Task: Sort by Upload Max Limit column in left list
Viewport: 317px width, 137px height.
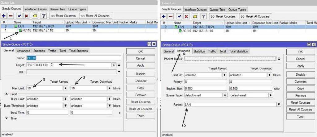Action: coord(78,22)
